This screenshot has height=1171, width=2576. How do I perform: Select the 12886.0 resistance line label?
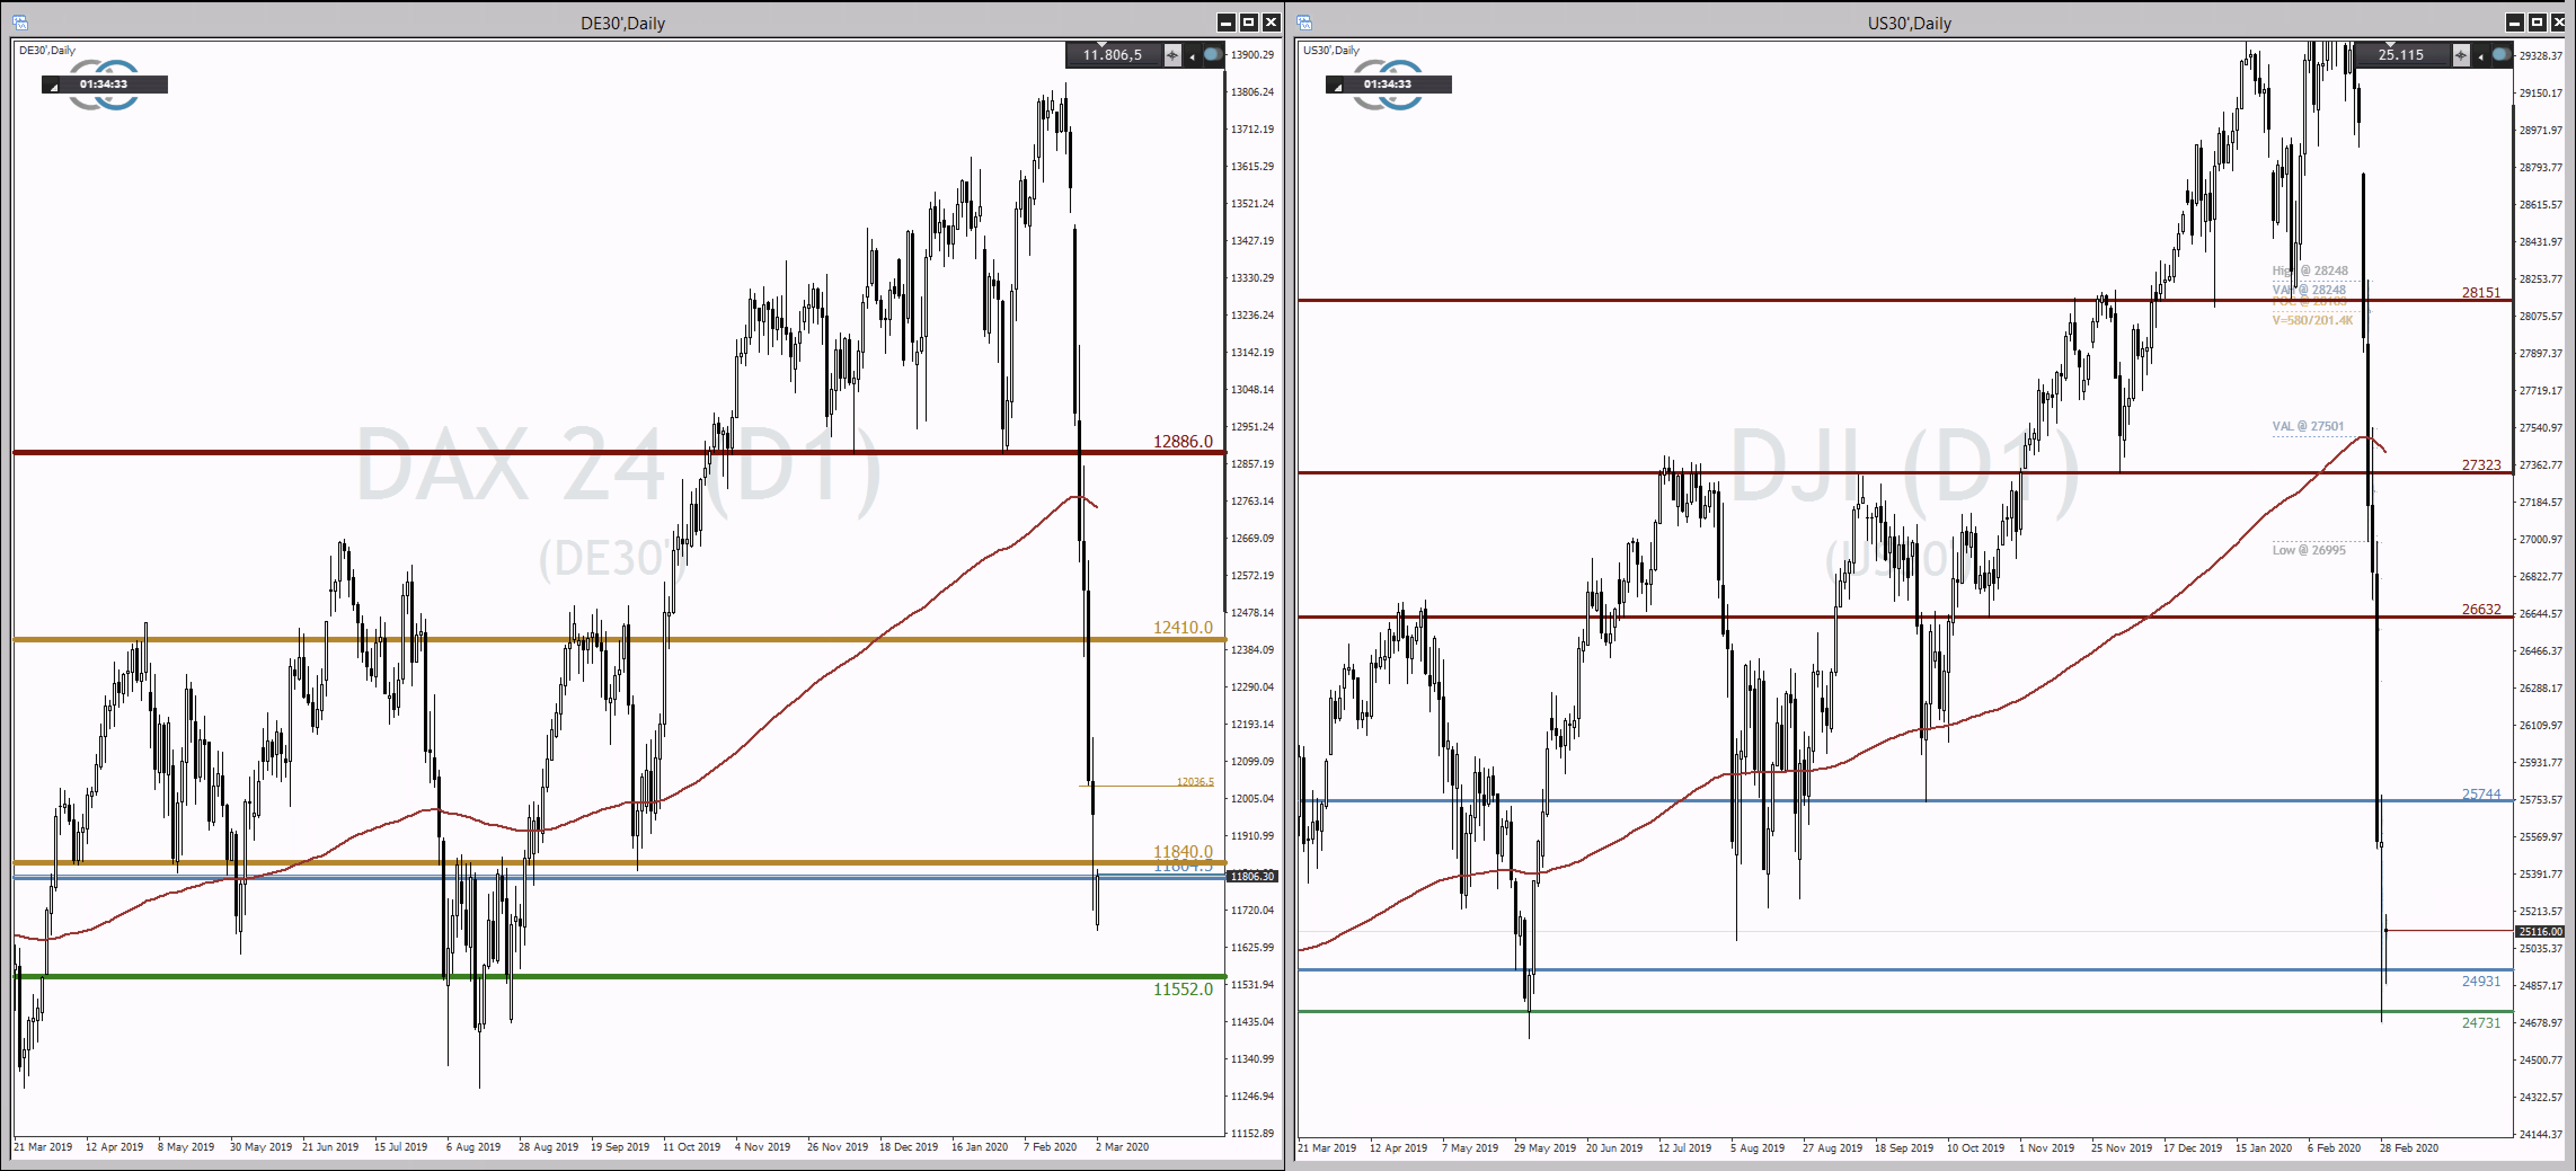tap(1182, 441)
